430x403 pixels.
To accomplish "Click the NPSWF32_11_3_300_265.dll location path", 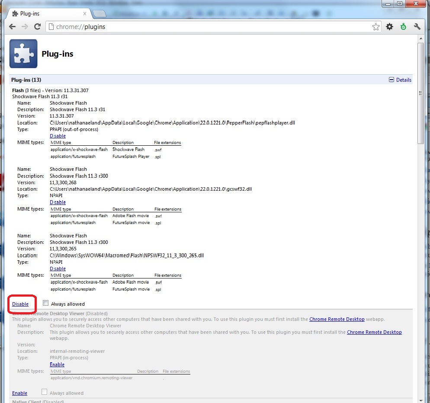I will (x=127, y=256).
